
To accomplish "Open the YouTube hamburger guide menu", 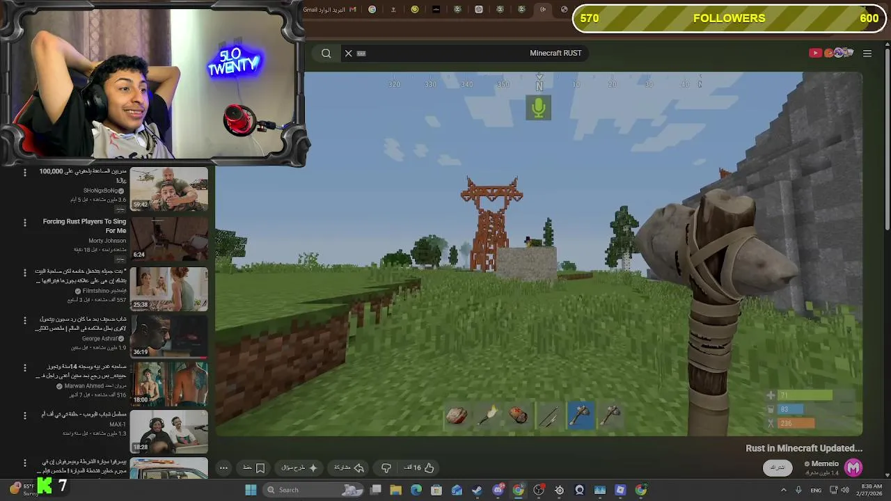I will pos(867,53).
